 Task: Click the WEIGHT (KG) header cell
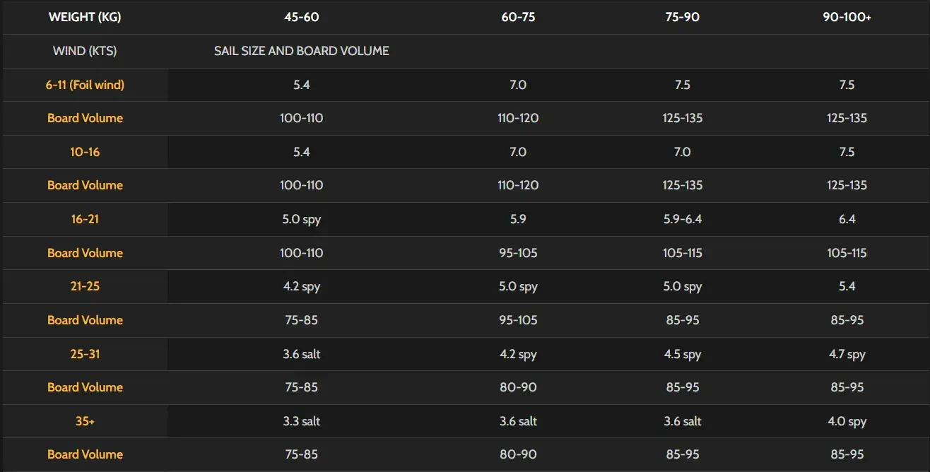tap(85, 17)
